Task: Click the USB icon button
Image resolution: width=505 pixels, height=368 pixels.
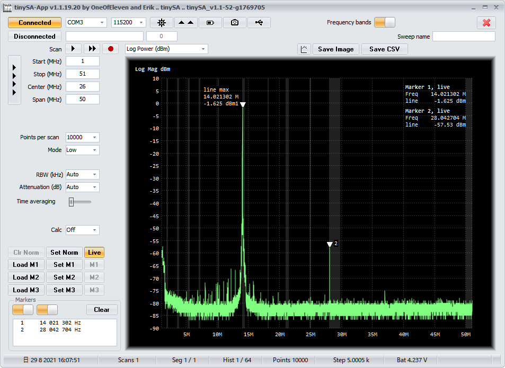Action: [x=259, y=23]
